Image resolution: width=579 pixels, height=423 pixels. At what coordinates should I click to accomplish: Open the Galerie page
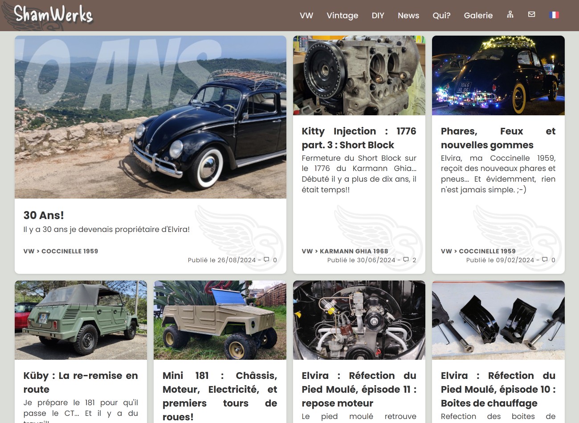point(478,15)
